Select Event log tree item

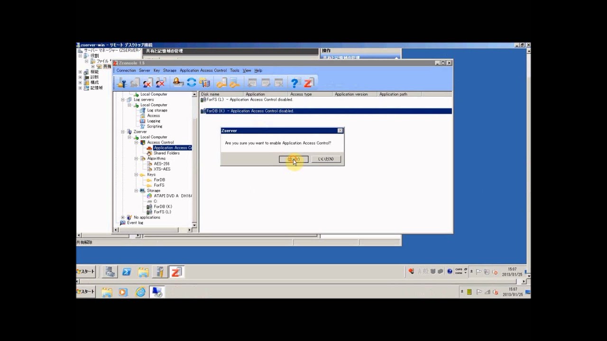tap(135, 223)
